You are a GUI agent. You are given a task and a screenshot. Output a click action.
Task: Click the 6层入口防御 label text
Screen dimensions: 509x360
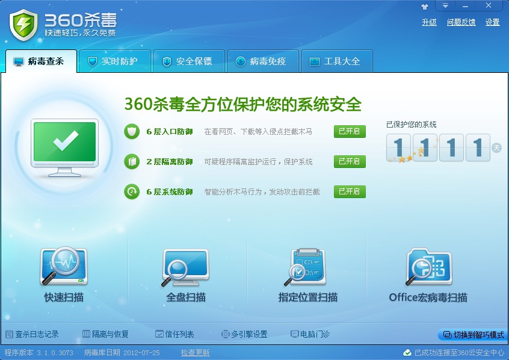(170, 132)
